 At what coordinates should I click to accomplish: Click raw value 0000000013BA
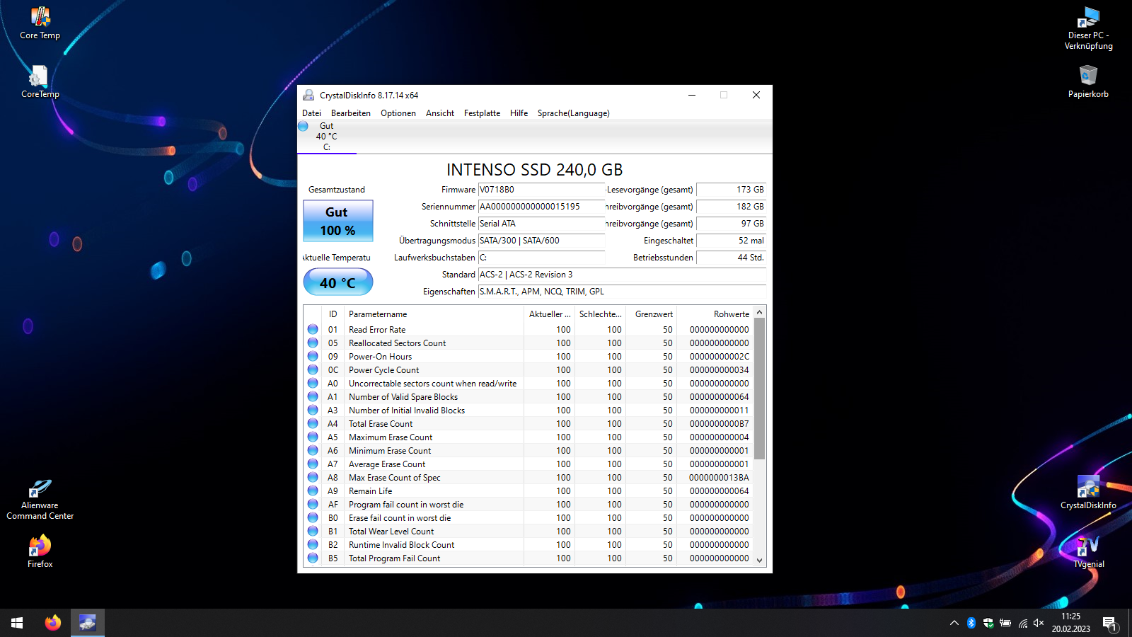coord(719,478)
